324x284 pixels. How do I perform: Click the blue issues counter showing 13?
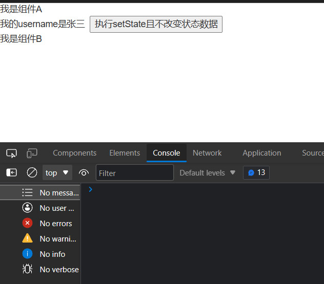click(x=256, y=172)
